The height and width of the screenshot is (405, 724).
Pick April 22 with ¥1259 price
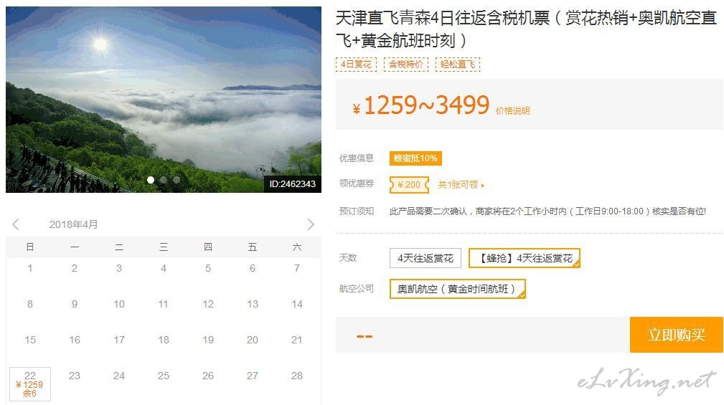click(x=30, y=383)
